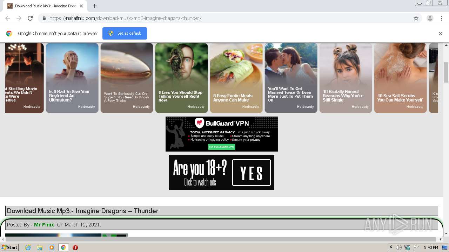Image resolution: width=449 pixels, height=252 pixels.
Task: Open the Chrome profile avatar
Action: [x=430, y=18]
